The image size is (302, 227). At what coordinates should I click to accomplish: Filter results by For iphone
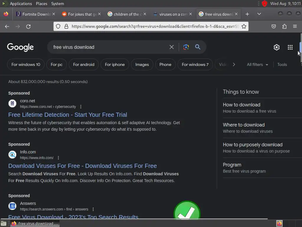(115, 65)
